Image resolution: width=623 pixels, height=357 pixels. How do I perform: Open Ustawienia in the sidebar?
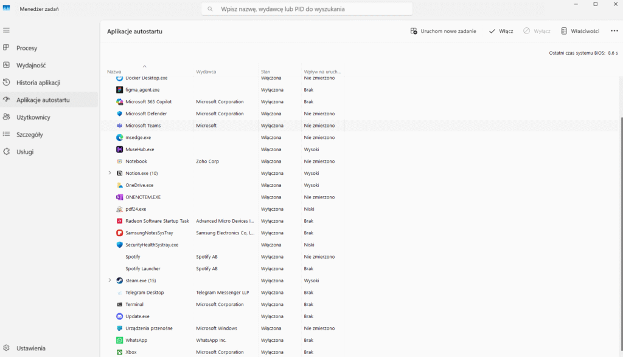pos(49,348)
